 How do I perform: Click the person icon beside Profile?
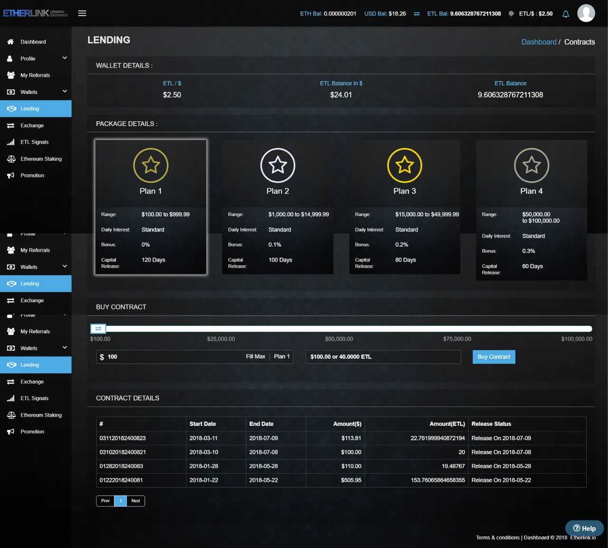coord(9,58)
